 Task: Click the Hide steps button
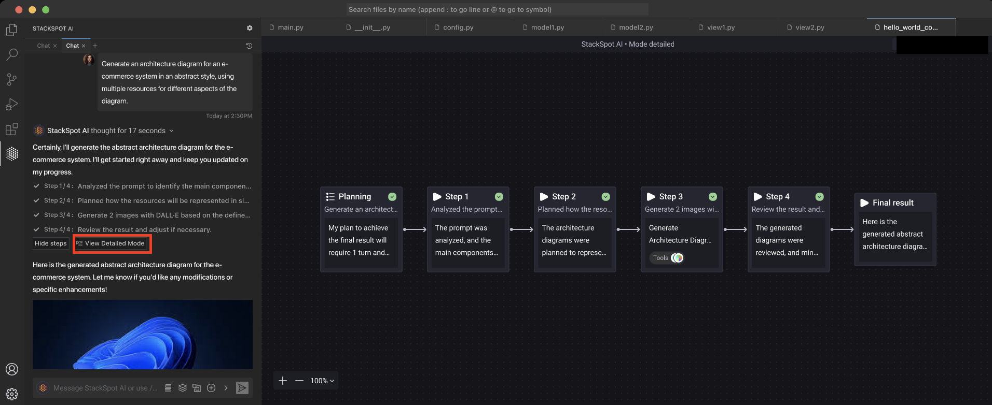51,243
